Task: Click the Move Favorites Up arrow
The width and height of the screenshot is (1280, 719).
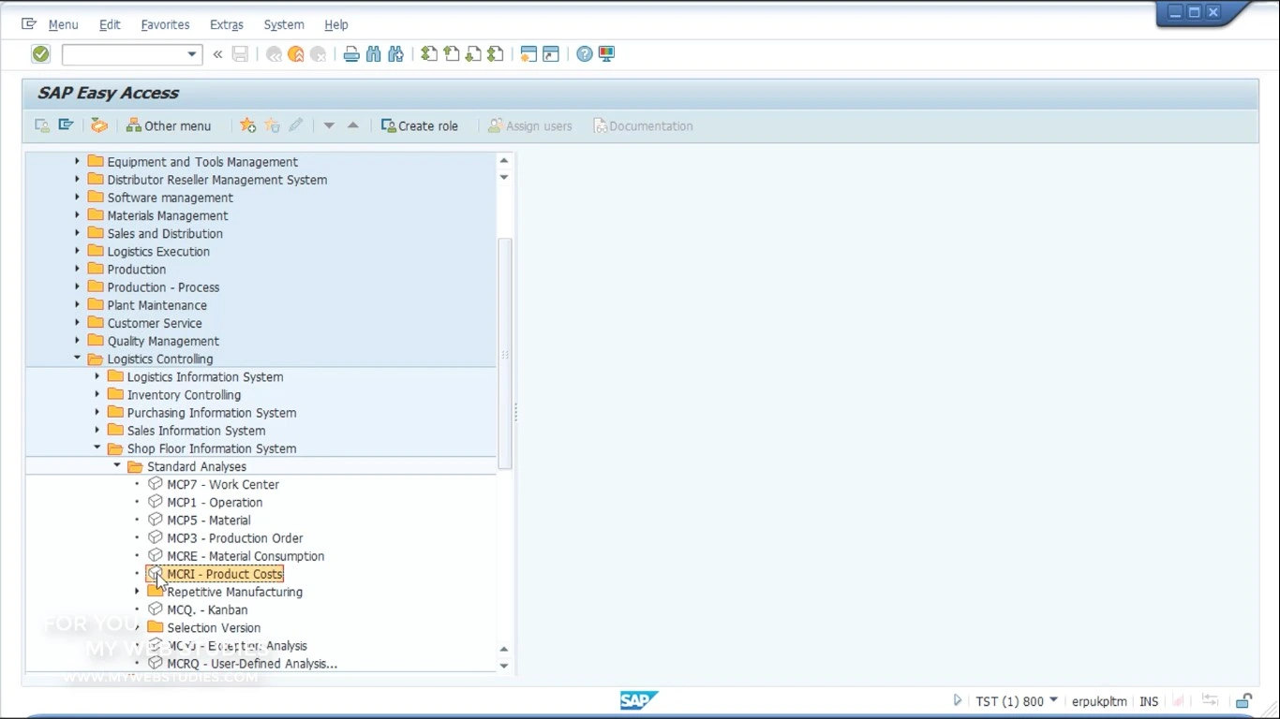Action: (353, 125)
